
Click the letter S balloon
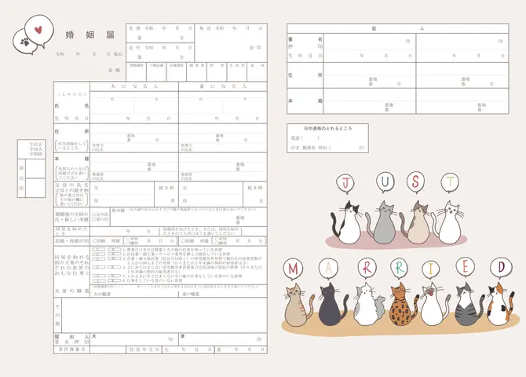[x=415, y=182]
